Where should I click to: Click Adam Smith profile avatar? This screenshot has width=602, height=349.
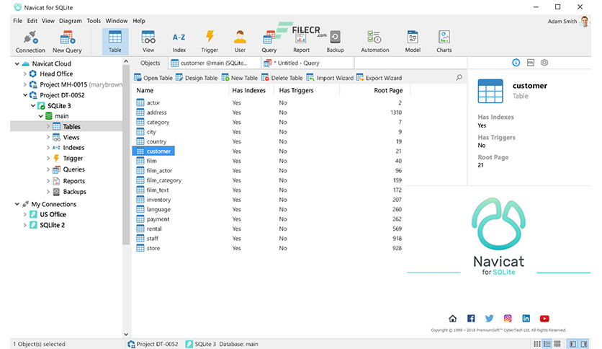[x=585, y=22]
